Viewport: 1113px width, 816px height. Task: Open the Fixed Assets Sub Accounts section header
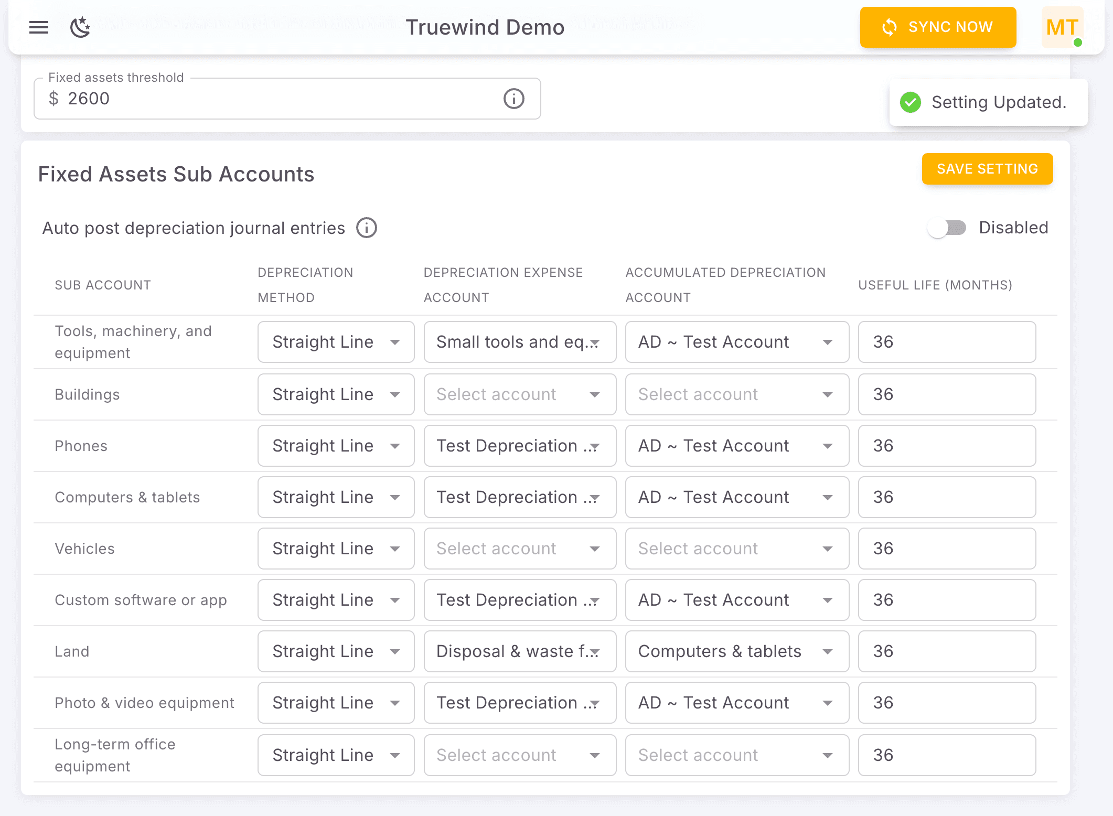176,174
